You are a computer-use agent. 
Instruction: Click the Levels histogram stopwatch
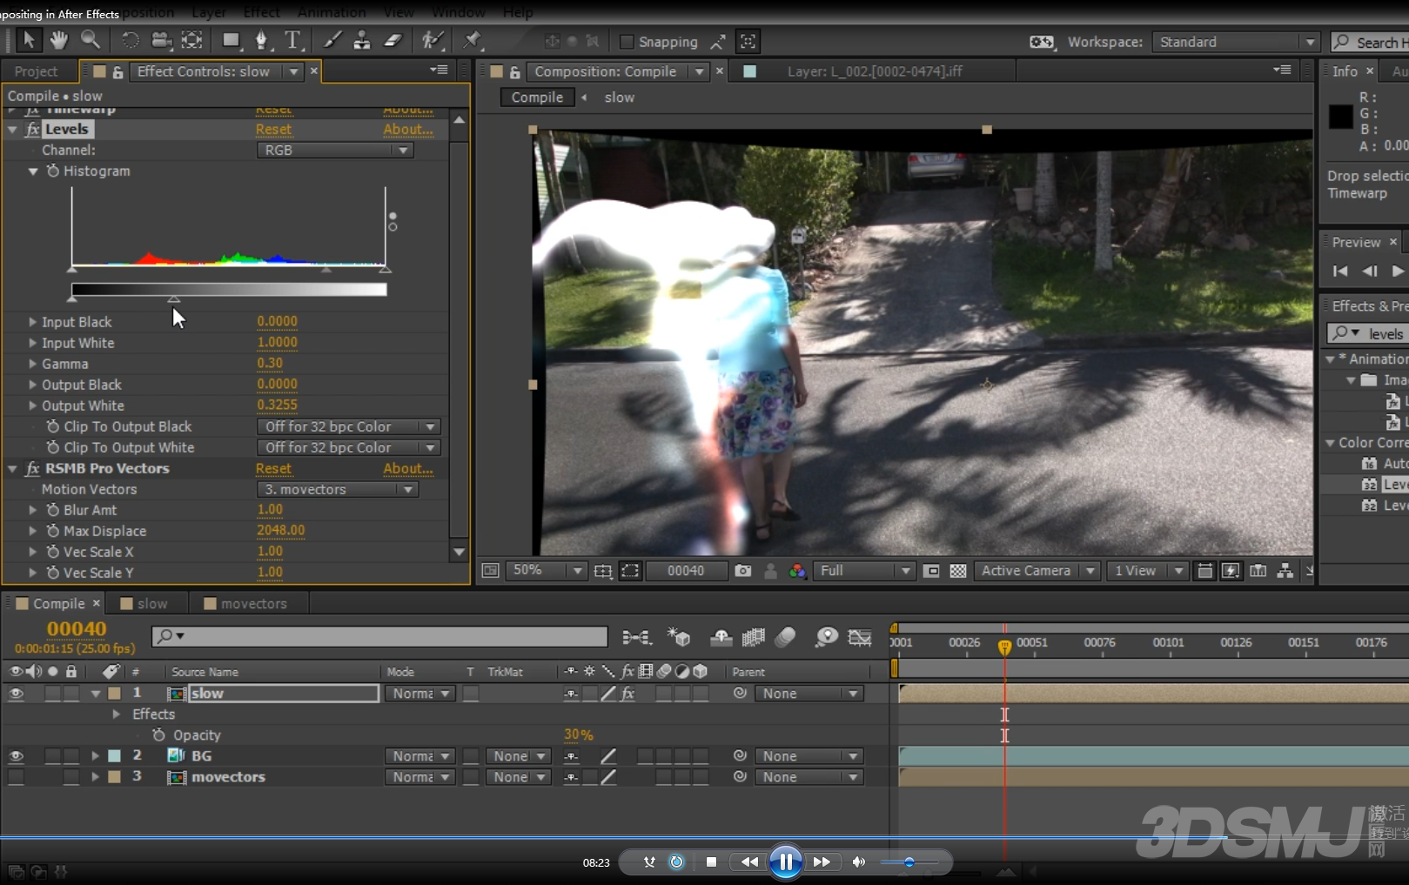[x=53, y=171]
